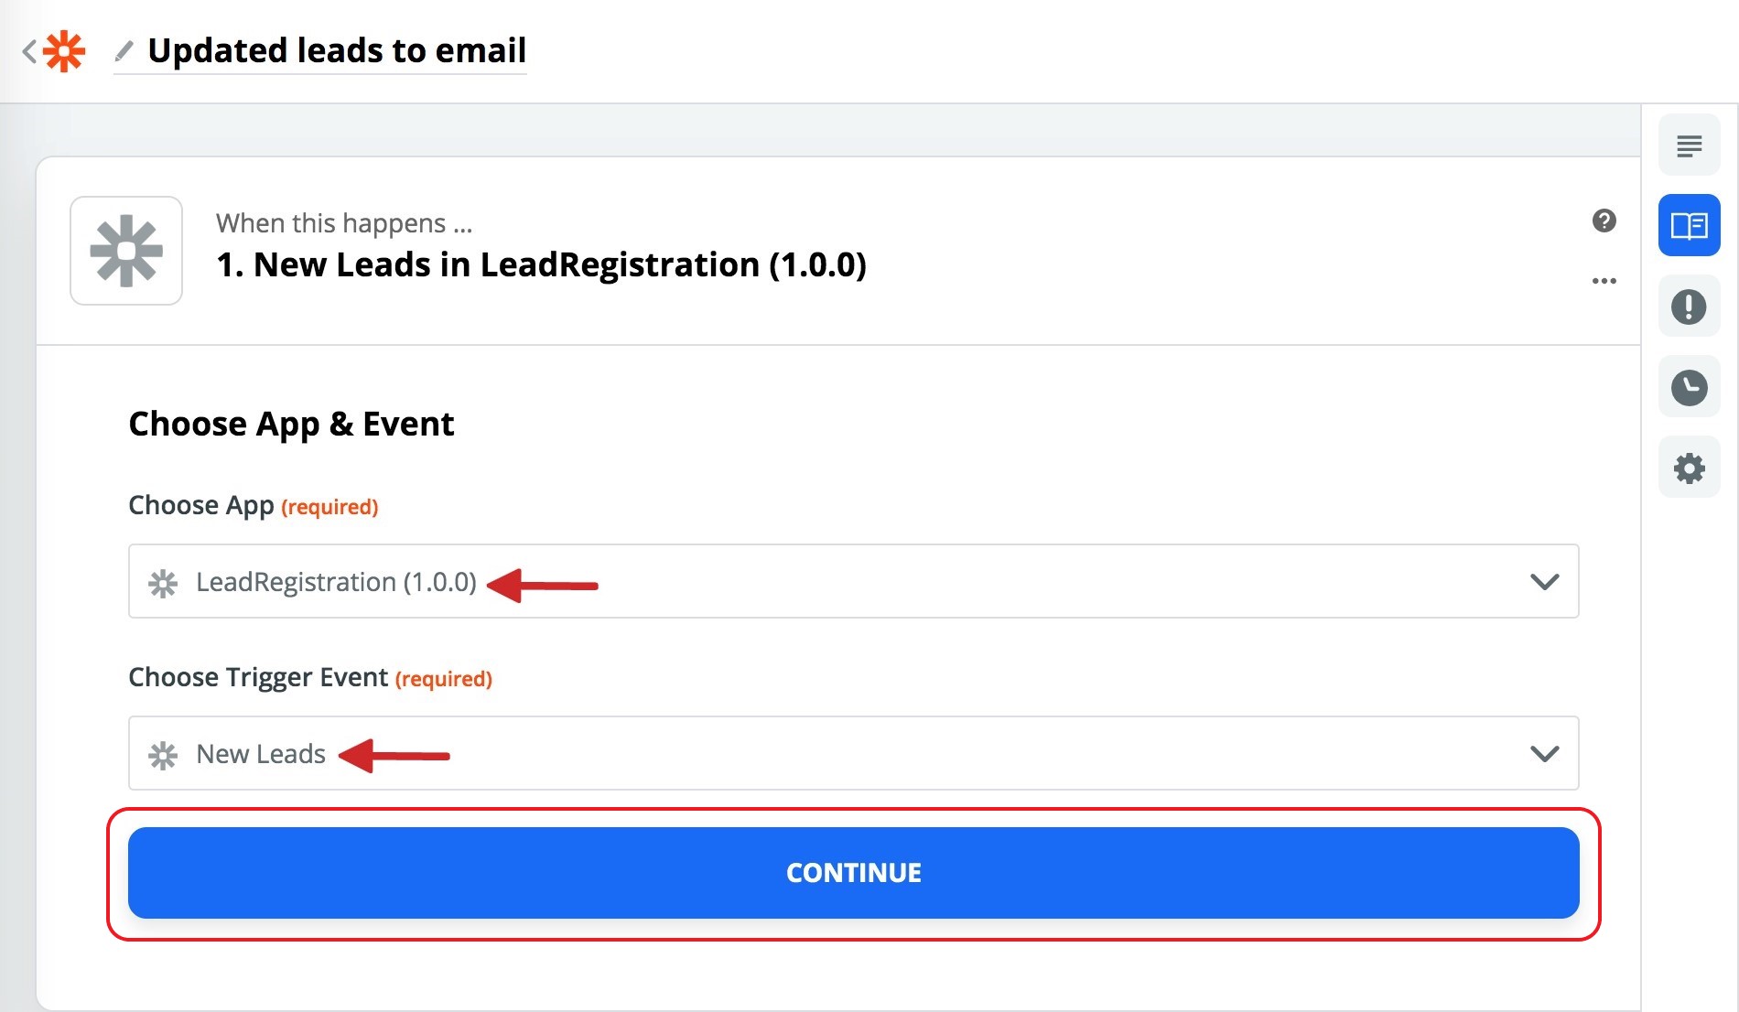Expand the Choose App dropdown chevron
The width and height of the screenshot is (1739, 1012).
tap(1544, 582)
